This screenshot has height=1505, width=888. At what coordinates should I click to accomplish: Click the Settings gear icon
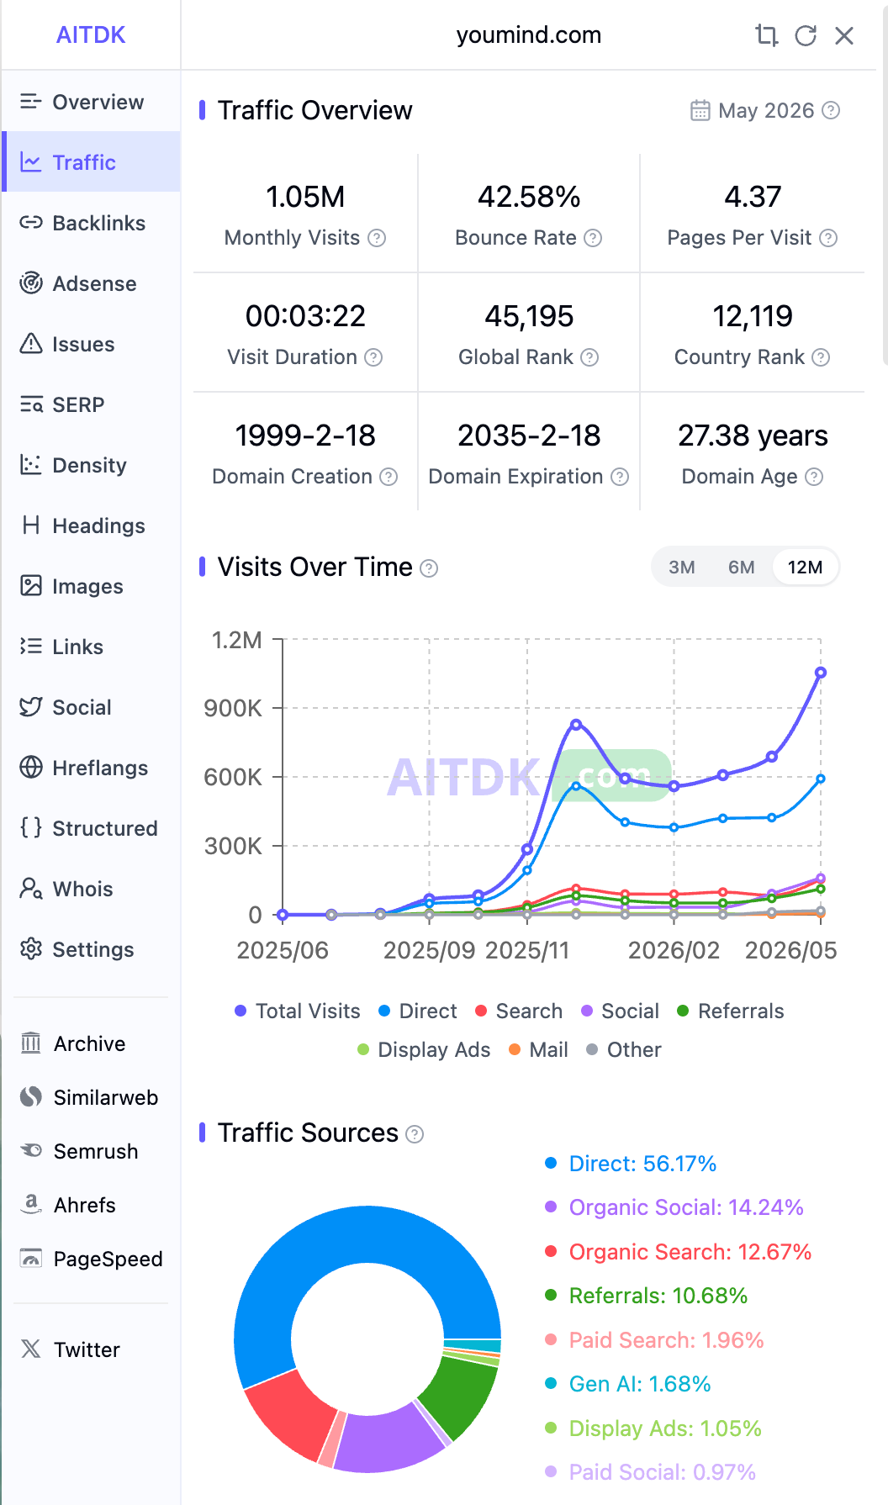(x=31, y=949)
